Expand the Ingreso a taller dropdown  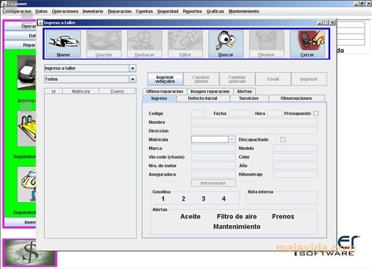(x=133, y=68)
